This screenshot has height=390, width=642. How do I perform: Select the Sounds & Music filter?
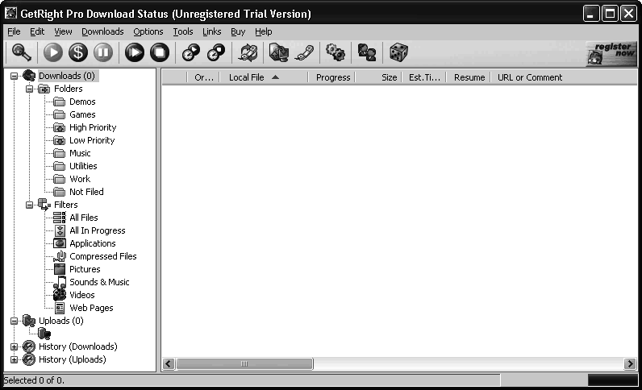(x=99, y=282)
